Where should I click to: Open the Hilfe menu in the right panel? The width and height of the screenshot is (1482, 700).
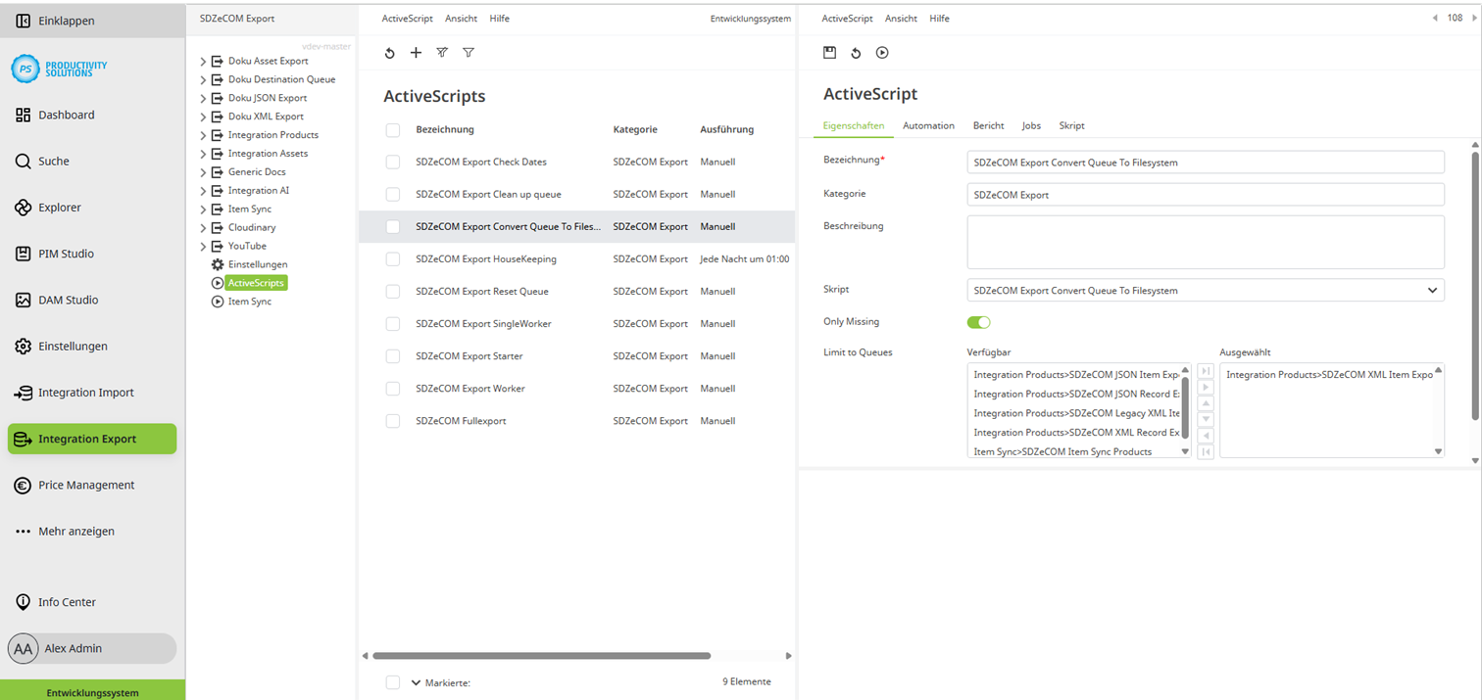939,18
